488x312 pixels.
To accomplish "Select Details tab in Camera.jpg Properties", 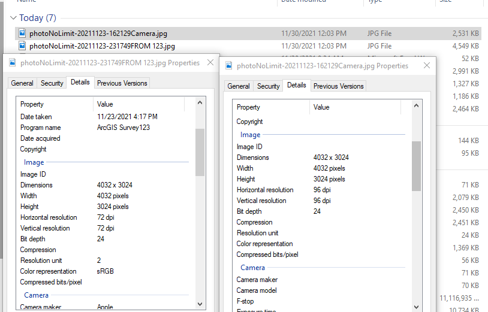I will click(297, 85).
